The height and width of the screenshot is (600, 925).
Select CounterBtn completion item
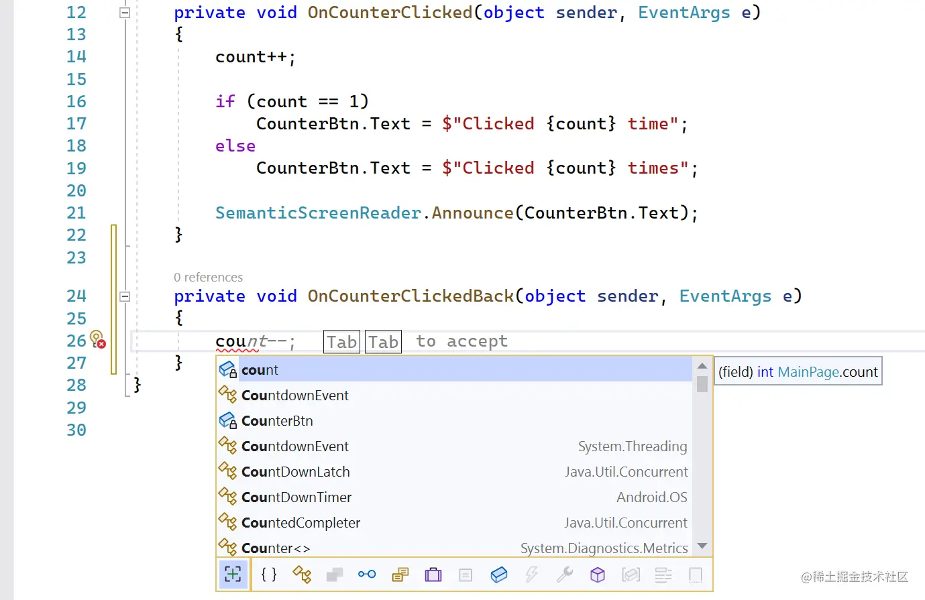454,420
